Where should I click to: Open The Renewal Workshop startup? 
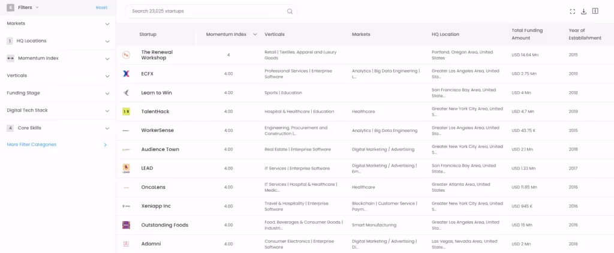tap(156, 55)
